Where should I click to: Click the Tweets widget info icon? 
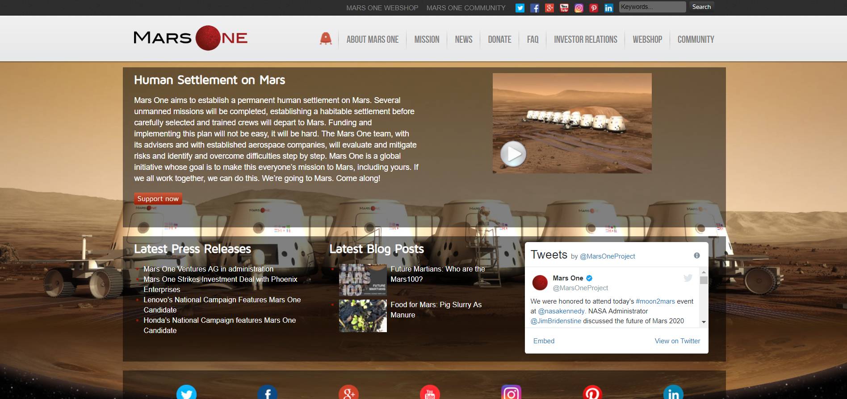click(x=697, y=255)
